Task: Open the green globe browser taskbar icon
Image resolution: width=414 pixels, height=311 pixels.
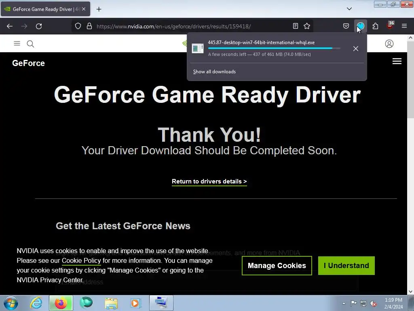Action: [86, 303]
